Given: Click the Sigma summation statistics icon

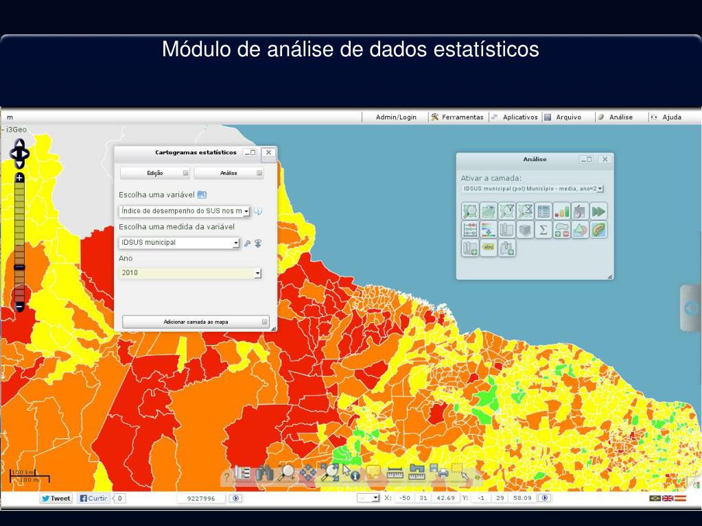Looking at the screenshot, I should point(543,230).
